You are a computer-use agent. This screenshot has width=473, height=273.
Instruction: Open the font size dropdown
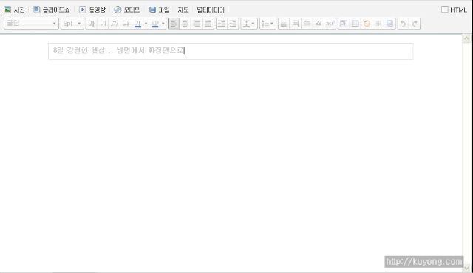[72, 24]
